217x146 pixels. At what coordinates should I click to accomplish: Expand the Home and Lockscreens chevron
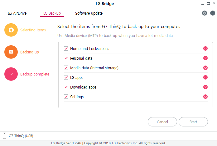click(x=205, y=48)
